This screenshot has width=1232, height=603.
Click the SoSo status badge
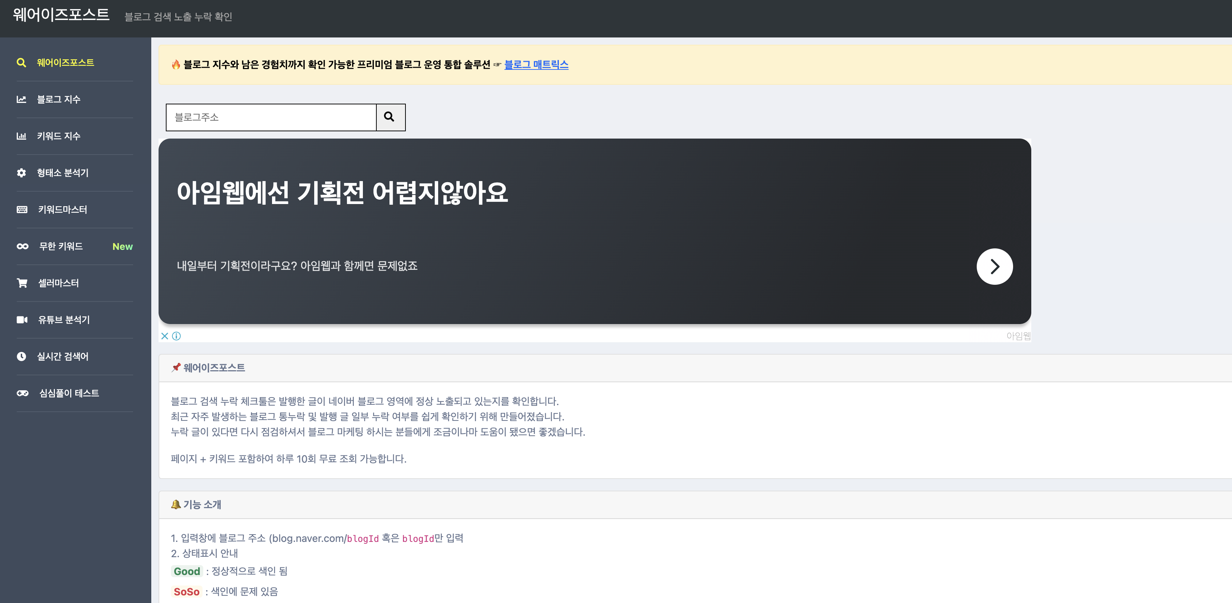(x=187, y=592)
